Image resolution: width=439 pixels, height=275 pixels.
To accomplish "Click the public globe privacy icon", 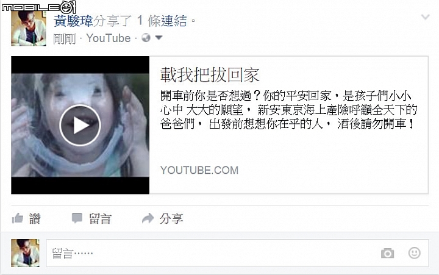I will [x=146, y=38].
